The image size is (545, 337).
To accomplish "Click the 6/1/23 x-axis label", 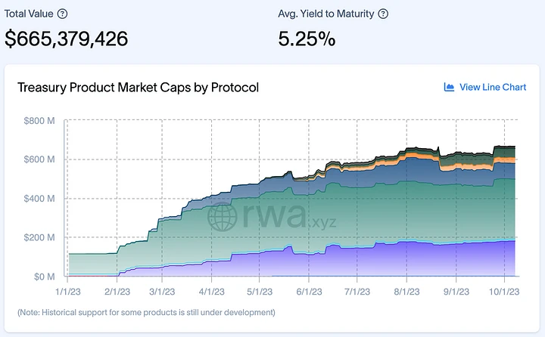I will [310, 290].
